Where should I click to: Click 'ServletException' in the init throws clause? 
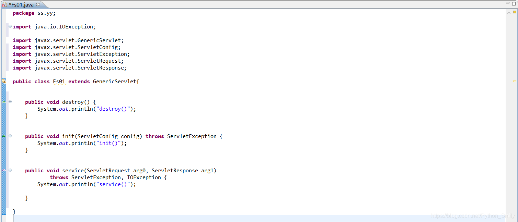pyautogui.click(x=192, y=136)
